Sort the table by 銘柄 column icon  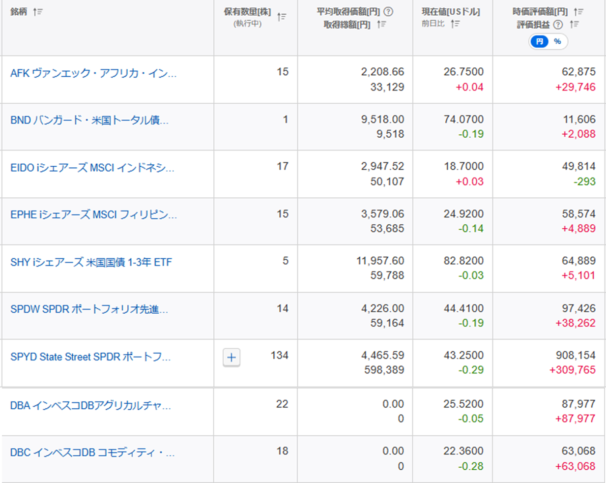pyautogui.click(x=38, y=12)
